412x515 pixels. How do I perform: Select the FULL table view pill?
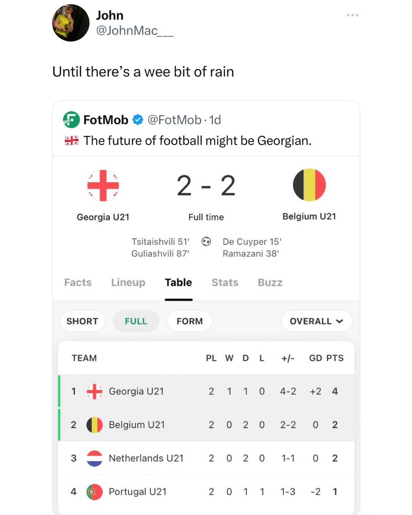point(136,321)
